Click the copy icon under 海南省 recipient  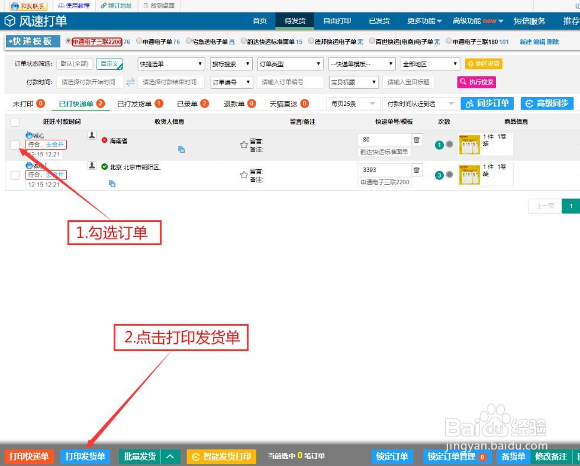tap(181, 150)
